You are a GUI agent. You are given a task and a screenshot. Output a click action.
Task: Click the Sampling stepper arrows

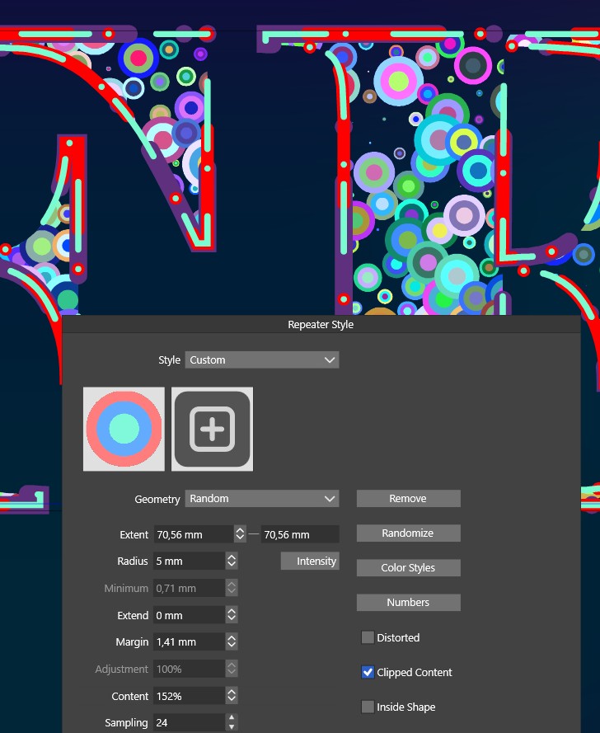(232, 723)
